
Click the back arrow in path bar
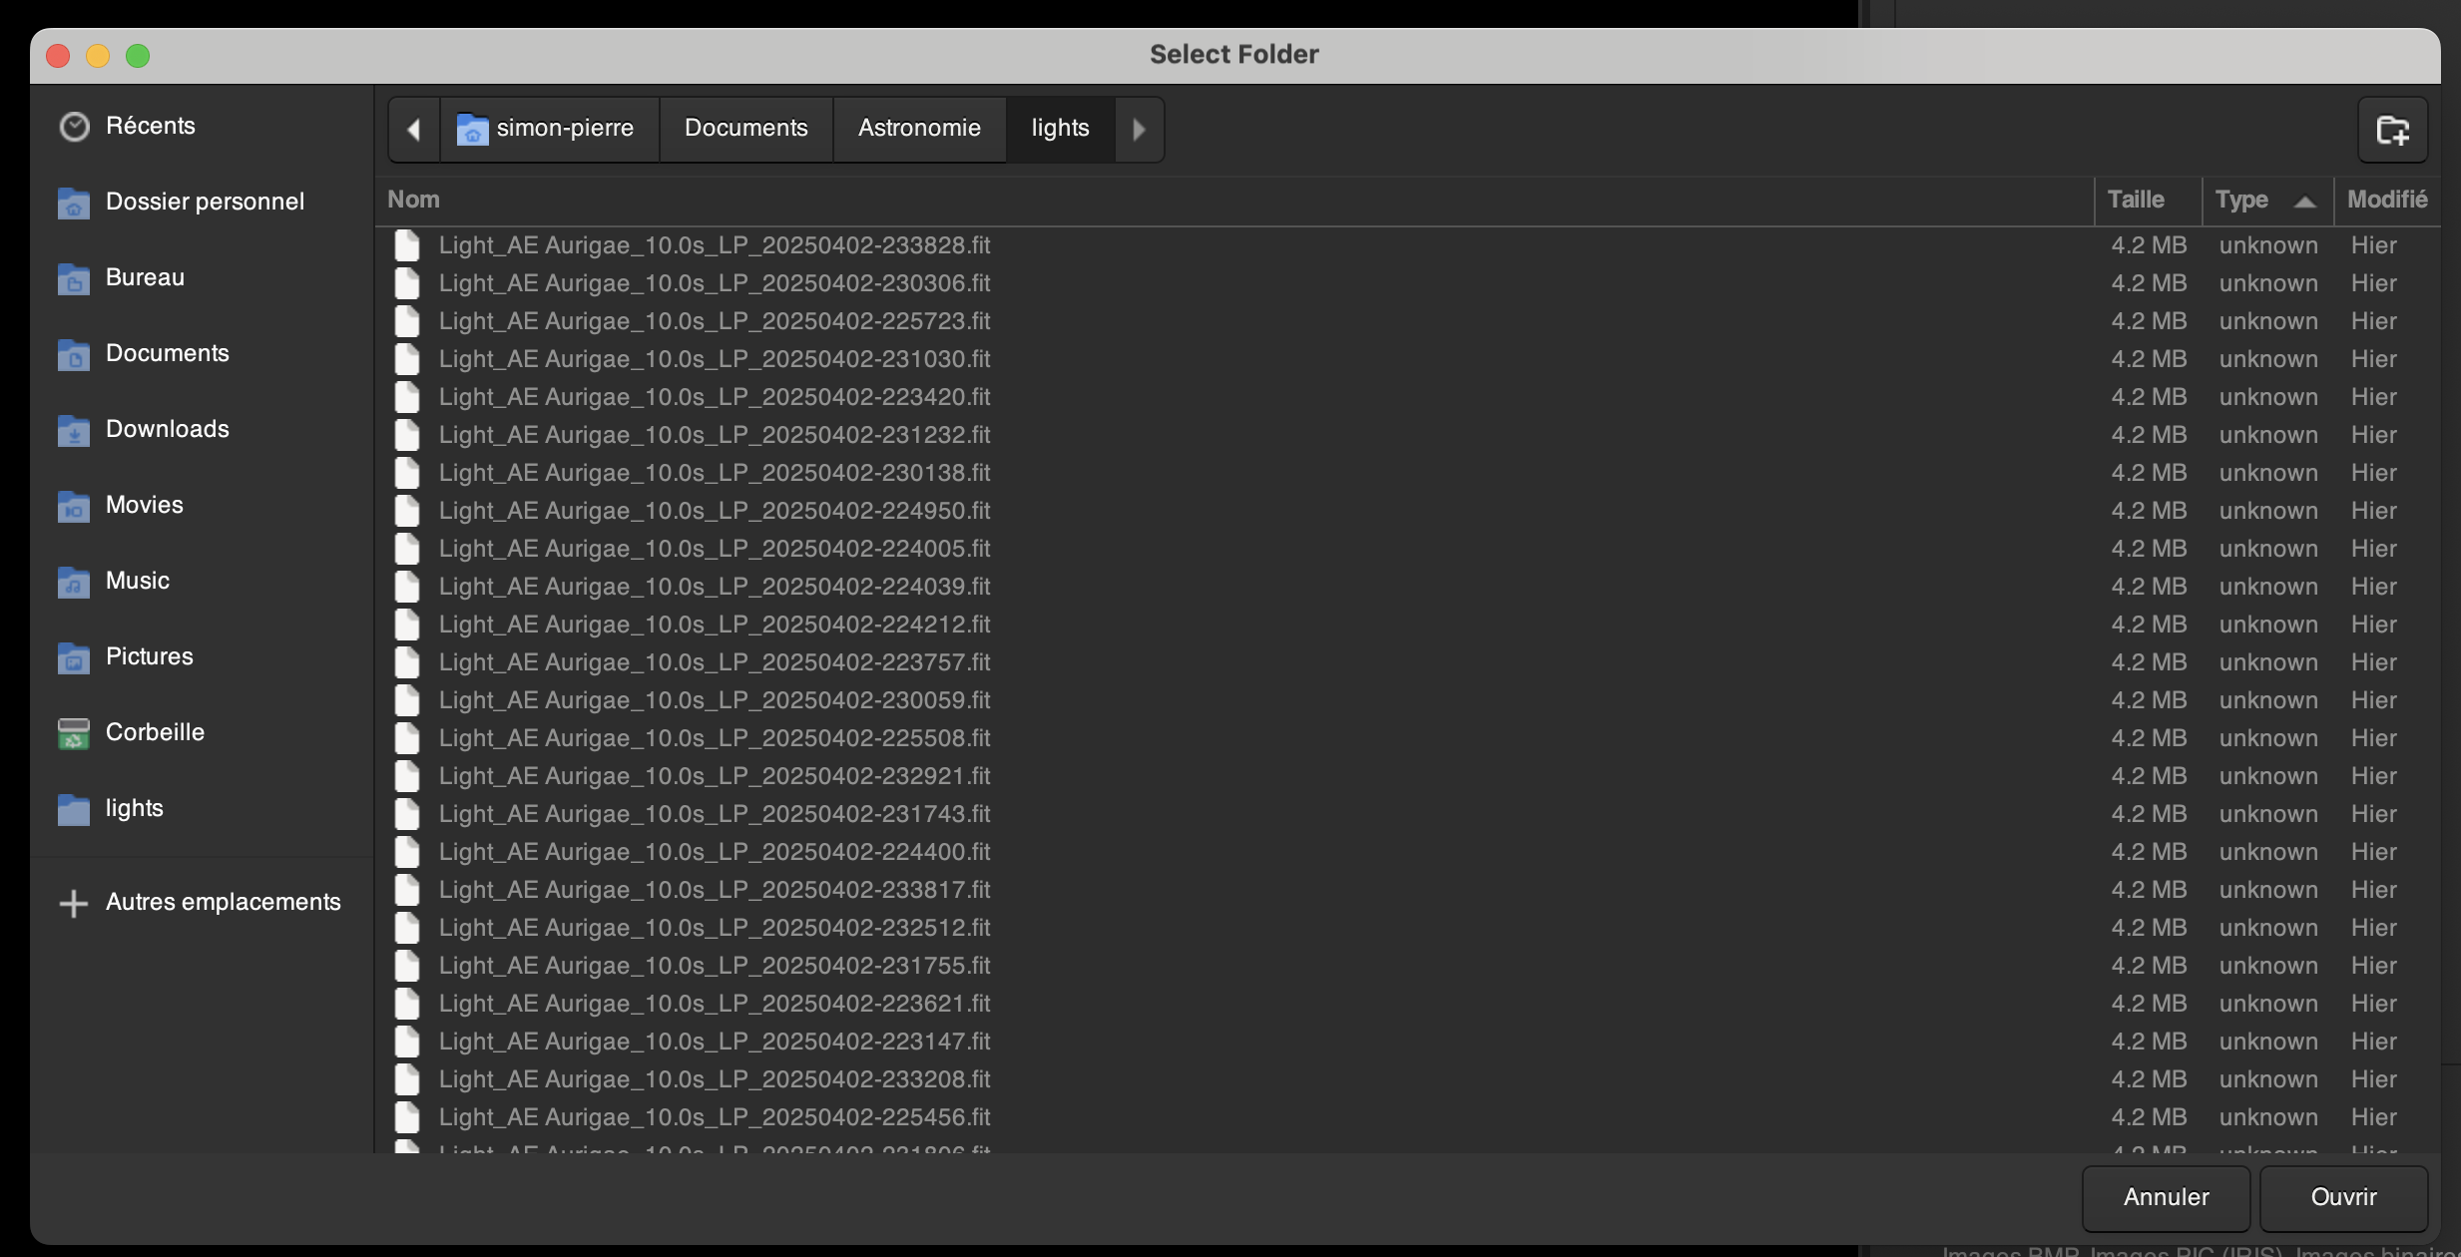[x=414, y=129]
